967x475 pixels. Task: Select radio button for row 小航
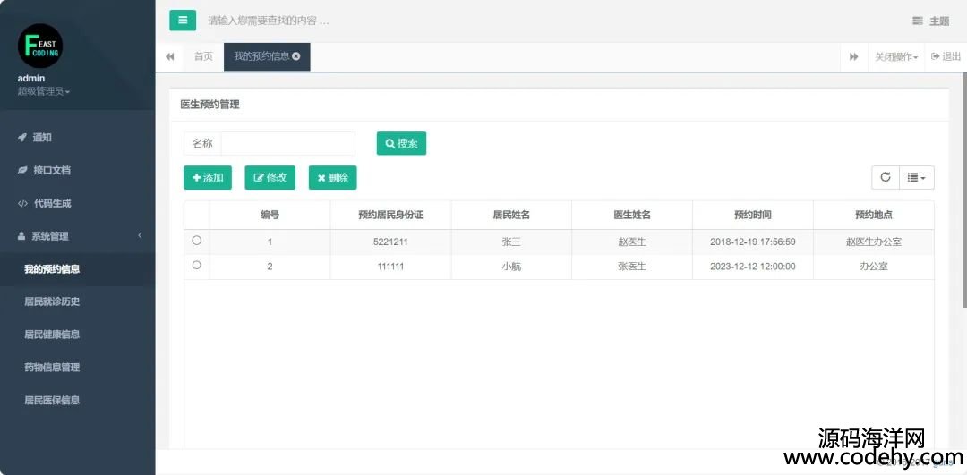[197, 266]
